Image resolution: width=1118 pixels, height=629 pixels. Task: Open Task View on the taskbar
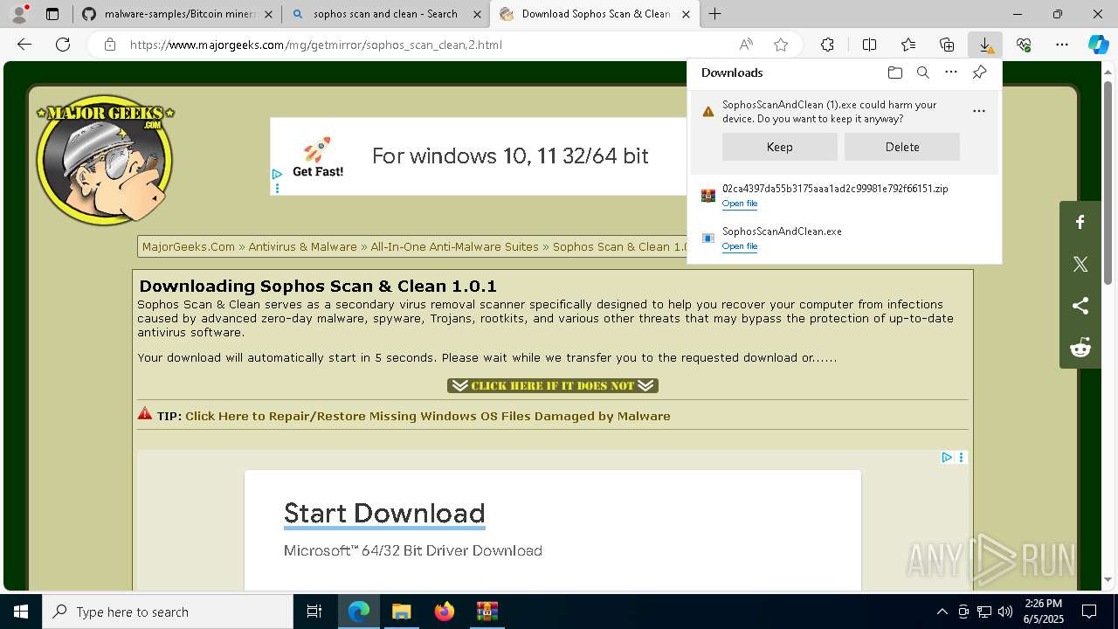coord(314,612)
